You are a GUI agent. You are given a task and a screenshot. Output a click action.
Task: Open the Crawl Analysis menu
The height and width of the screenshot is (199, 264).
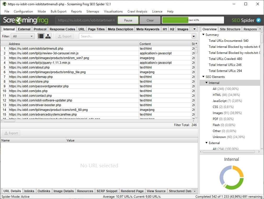137,12
